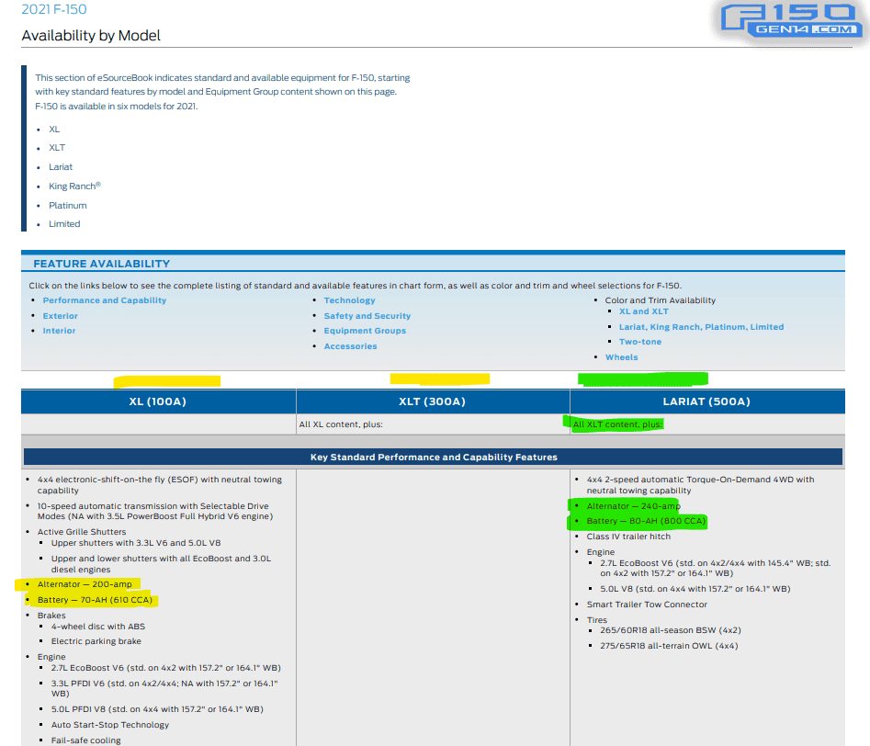Open the Accessories link

click(351, 346)
